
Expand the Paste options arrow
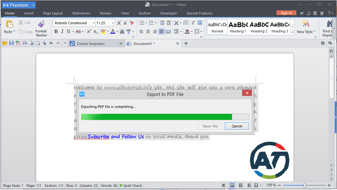coord(14,31)
